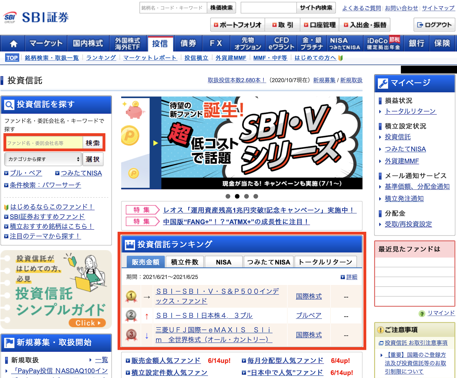Open the 外貨建MMF submenu link
Screen dimensions: 457x378
231,58
